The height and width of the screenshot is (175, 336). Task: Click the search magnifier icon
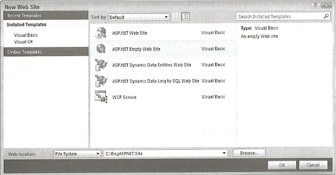[x=326, y=16]
